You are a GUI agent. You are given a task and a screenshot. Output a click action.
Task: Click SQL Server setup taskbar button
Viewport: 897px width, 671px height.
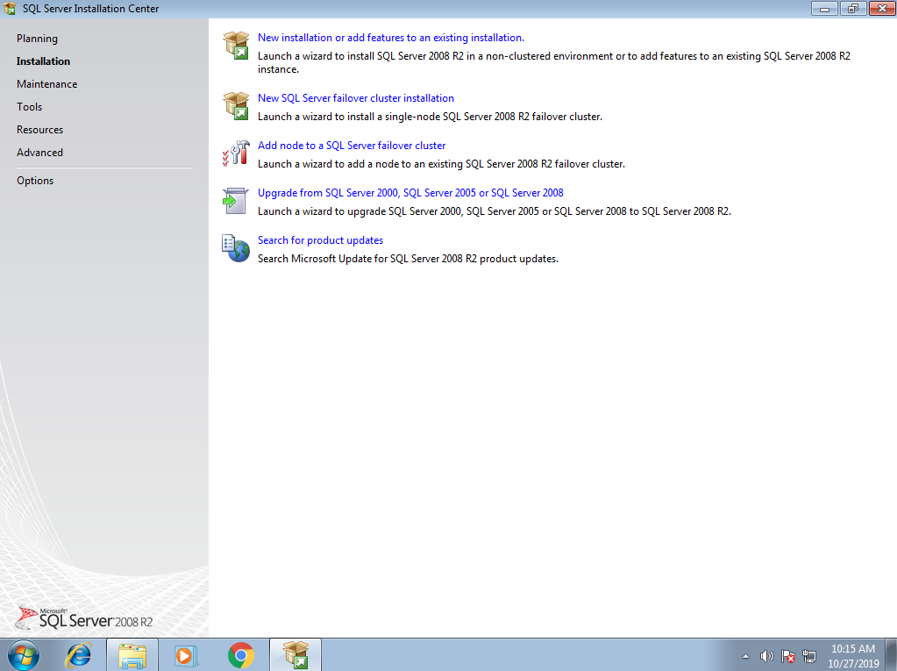295,655
